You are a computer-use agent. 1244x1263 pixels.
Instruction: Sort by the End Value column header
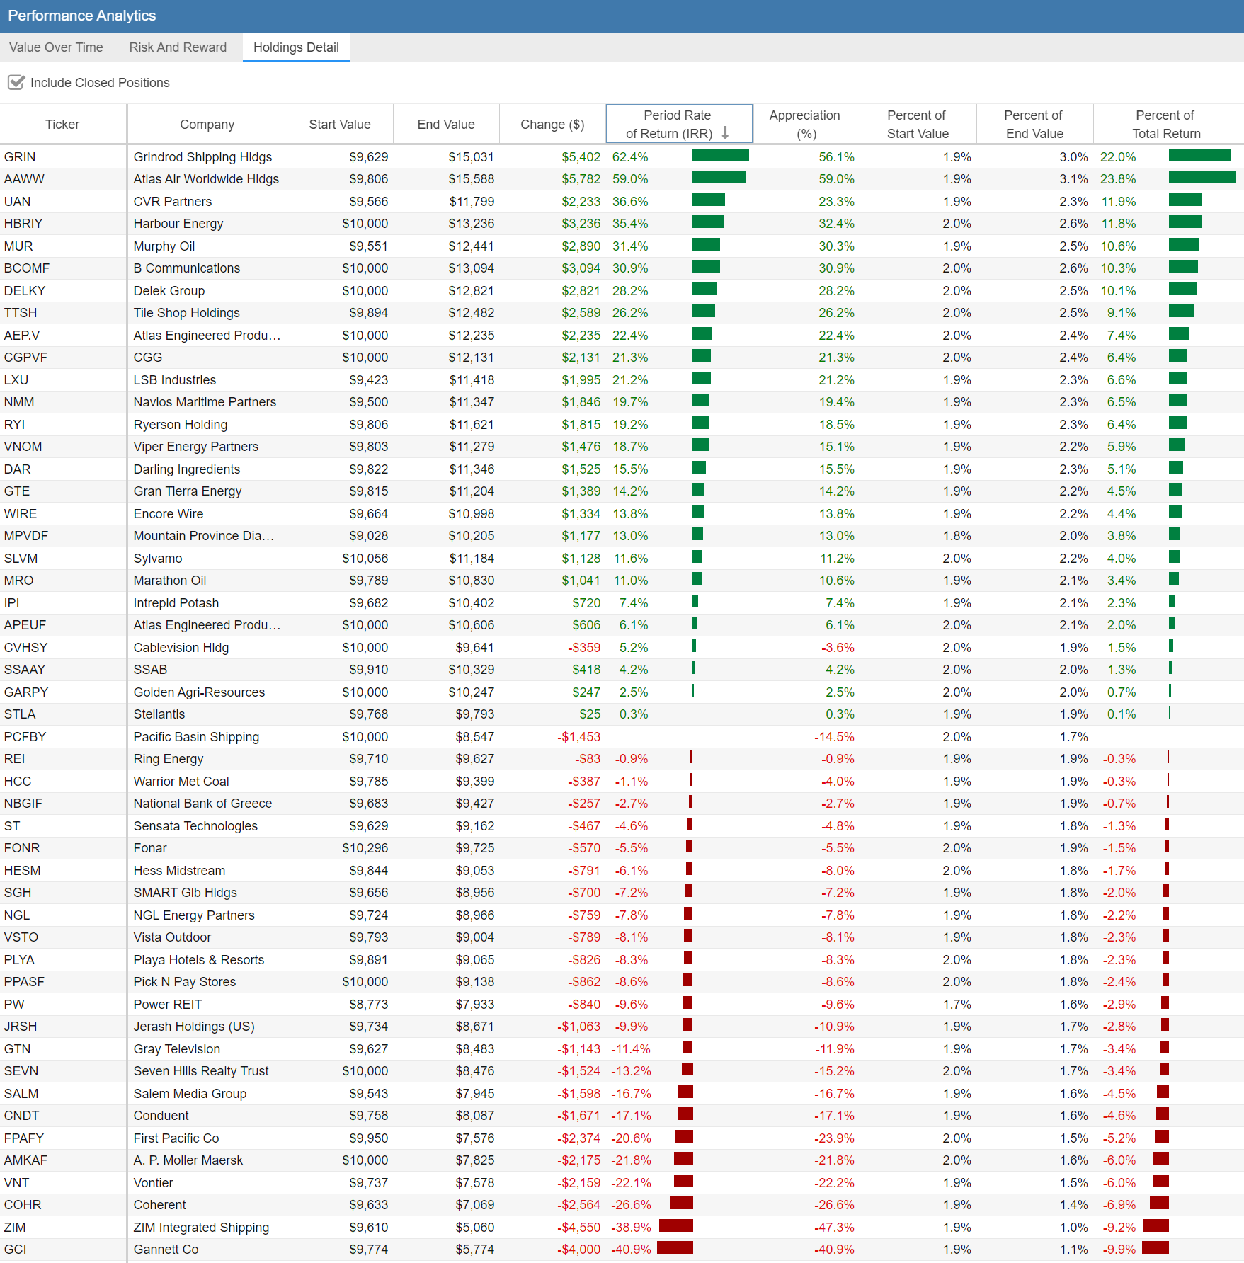coord(446,125)
